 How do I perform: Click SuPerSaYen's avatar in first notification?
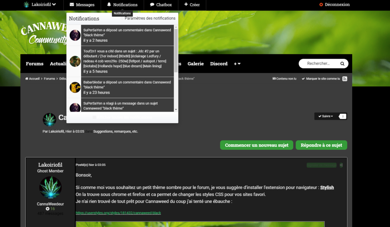[x=75, y=35]
